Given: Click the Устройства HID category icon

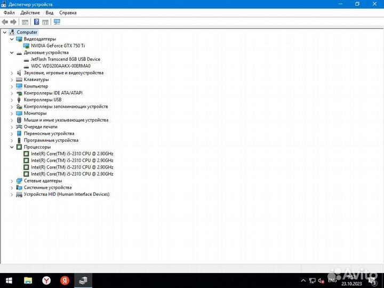Looking at the screenshot, I should tap(19, 195).
